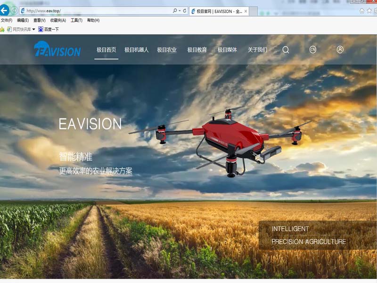The height and width of the screenshot is (283, 377).
Task: Open the 查看(V) menu
Action: [x=40, y=20]
